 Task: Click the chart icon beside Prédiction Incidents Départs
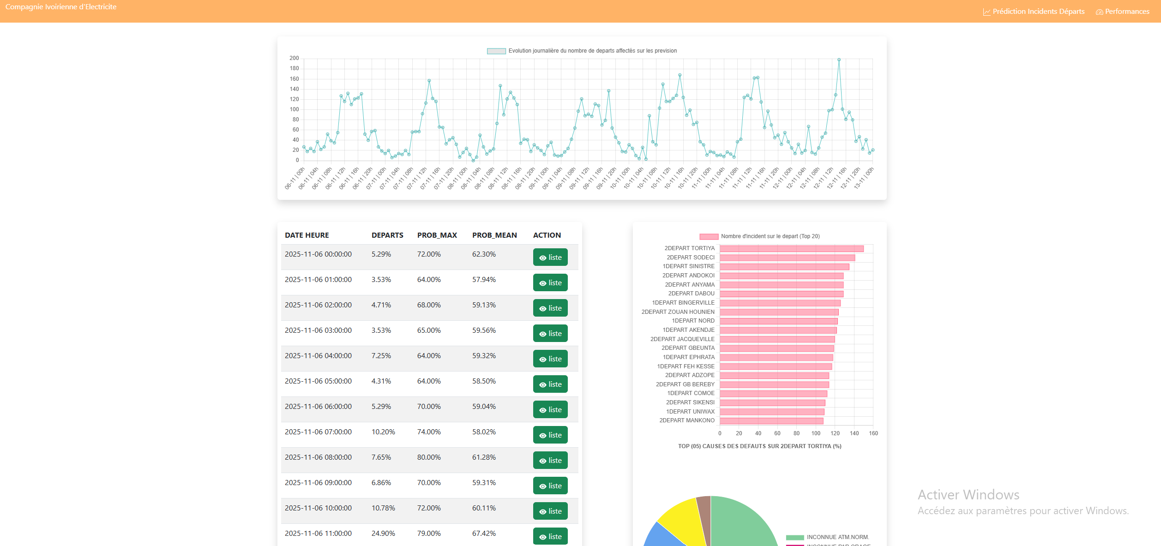(x=987, y=12)
